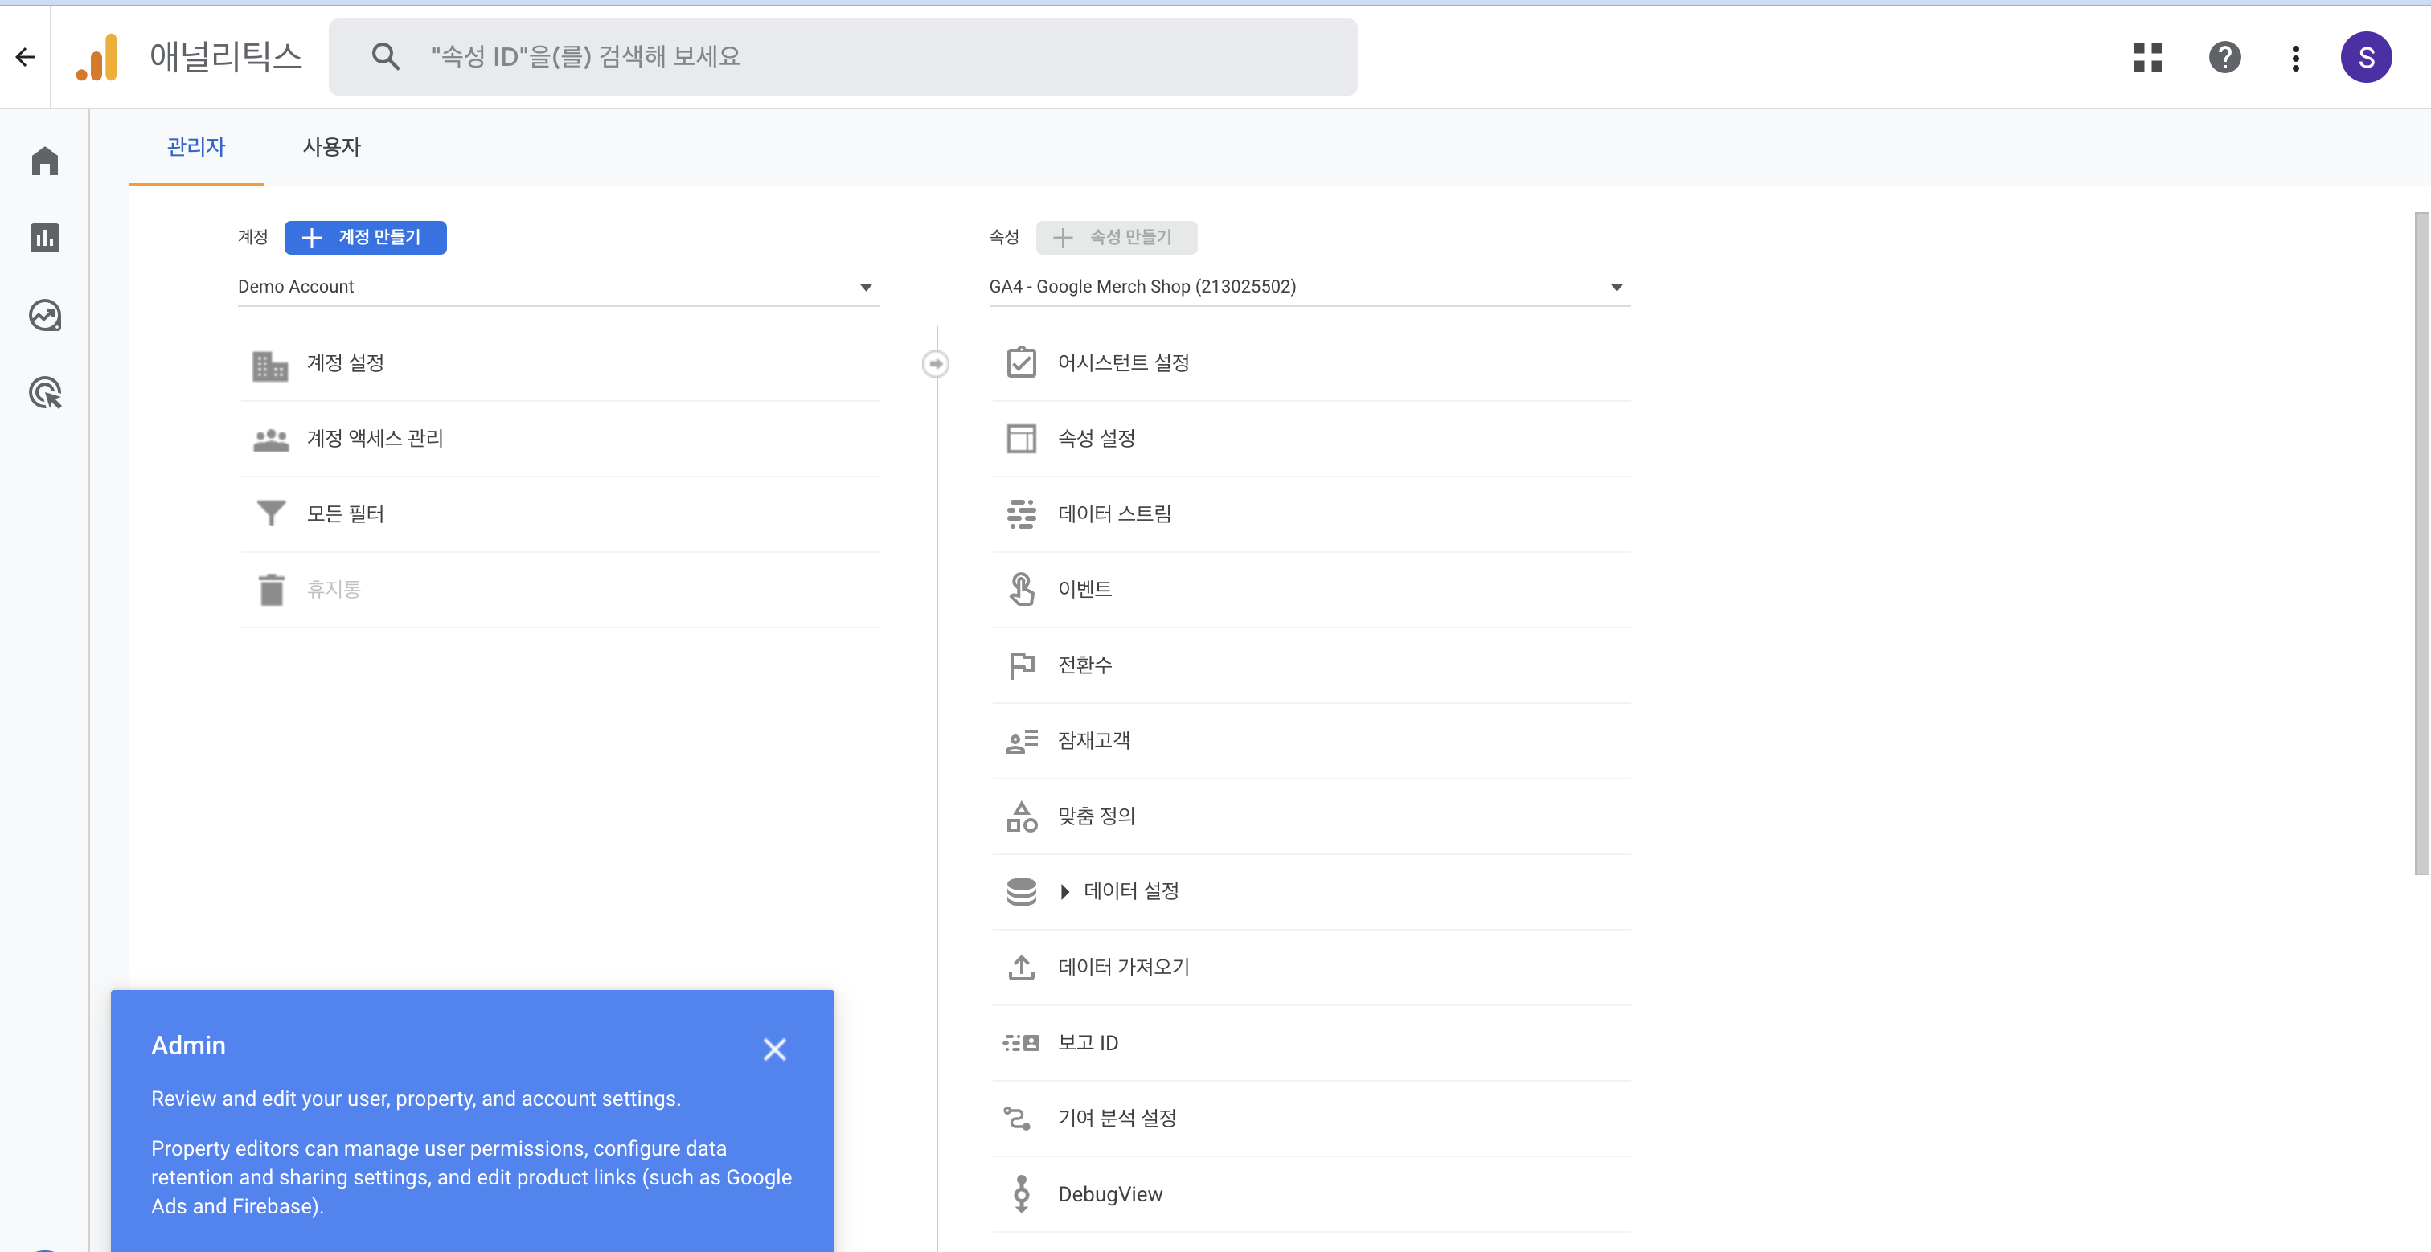Open 데이터 스트림 settings
Image resolution: width=2431 pixels, height=1252 pixels.
click(x=1113, y=514)
